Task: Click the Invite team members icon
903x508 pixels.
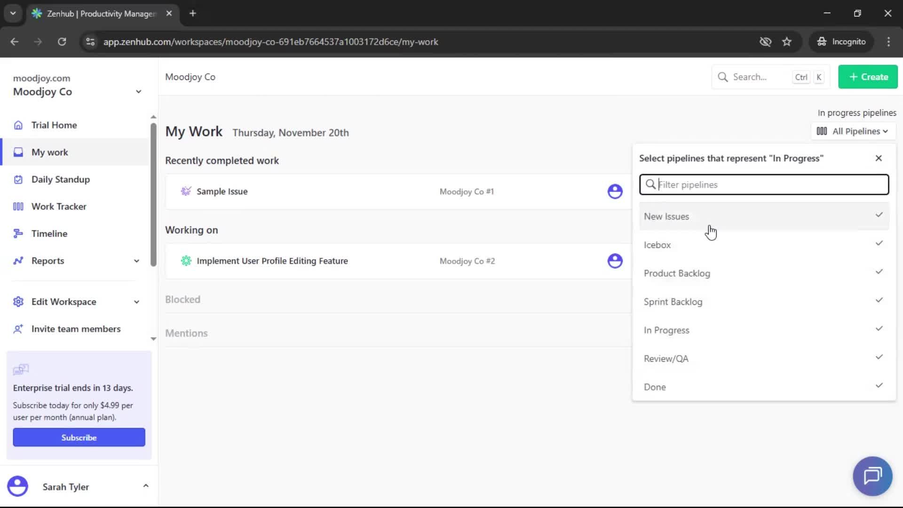Action: click(x=18, y=329)
